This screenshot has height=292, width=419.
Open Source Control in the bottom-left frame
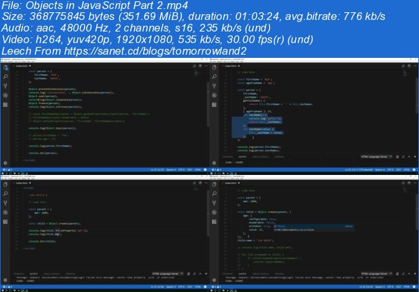coord(5,203)
